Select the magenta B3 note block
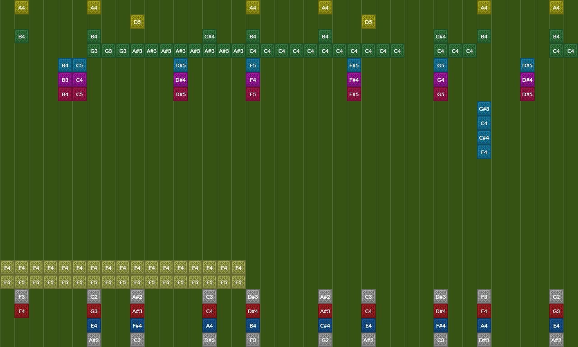The height and width of the screenshot is (347, 578). tap(65, 80)
